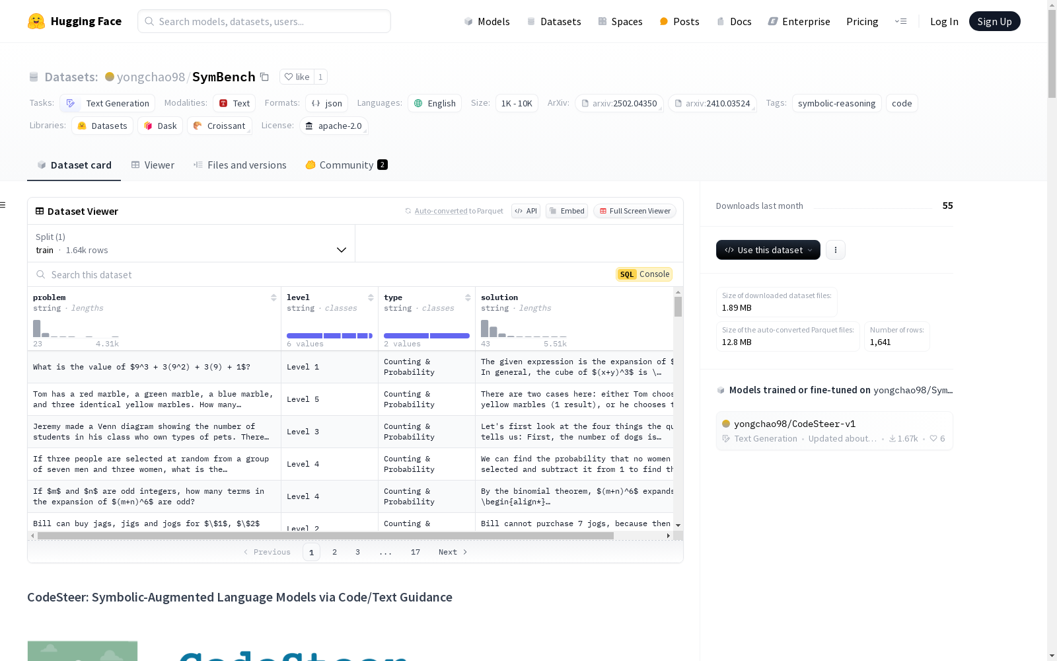Open Posts in the navigation
This screenshot has width=1057, height=661.
point(680,21)
